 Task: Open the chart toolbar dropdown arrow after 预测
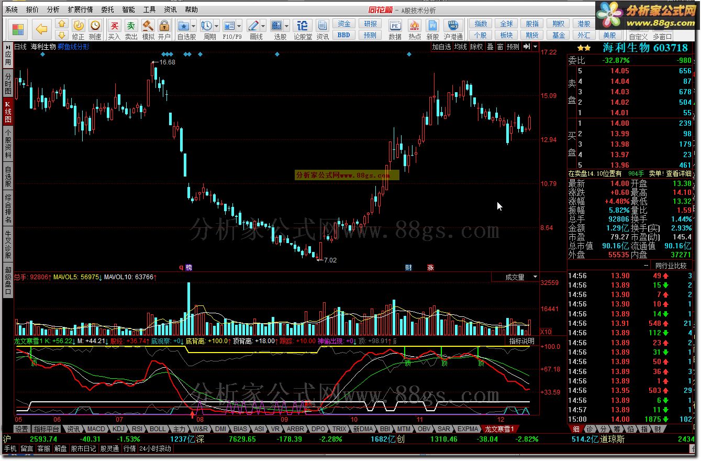point(535,47)
